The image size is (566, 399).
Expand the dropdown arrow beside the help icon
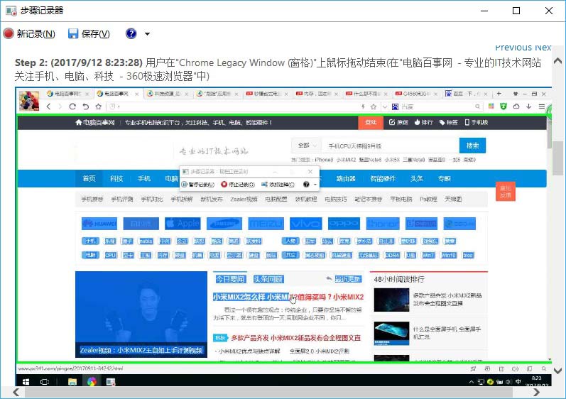[147, 34]
